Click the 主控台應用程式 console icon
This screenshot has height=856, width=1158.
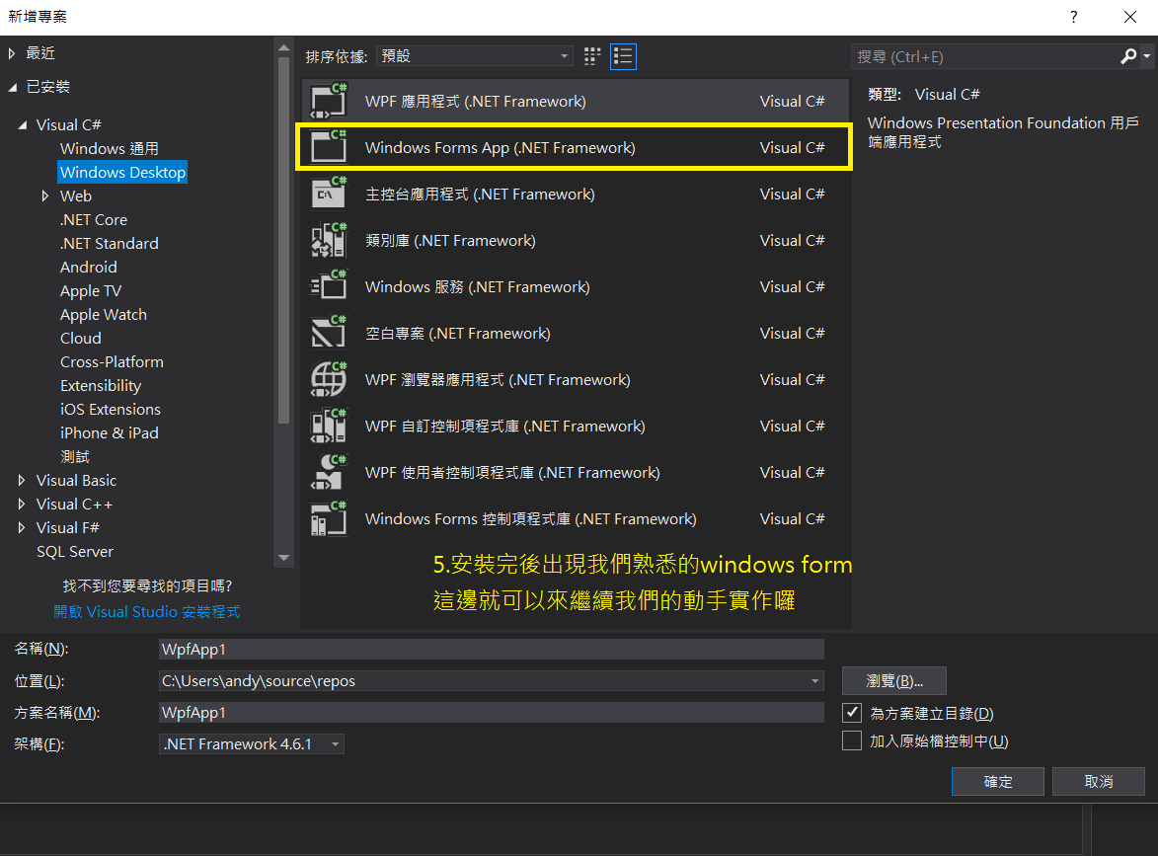(329, 194)
